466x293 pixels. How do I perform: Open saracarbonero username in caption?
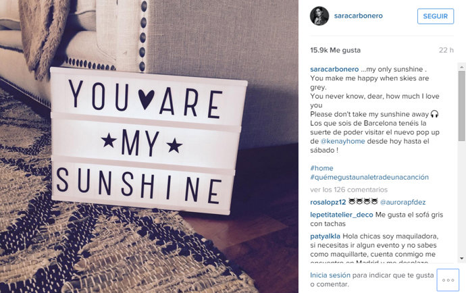pos(334,70)
